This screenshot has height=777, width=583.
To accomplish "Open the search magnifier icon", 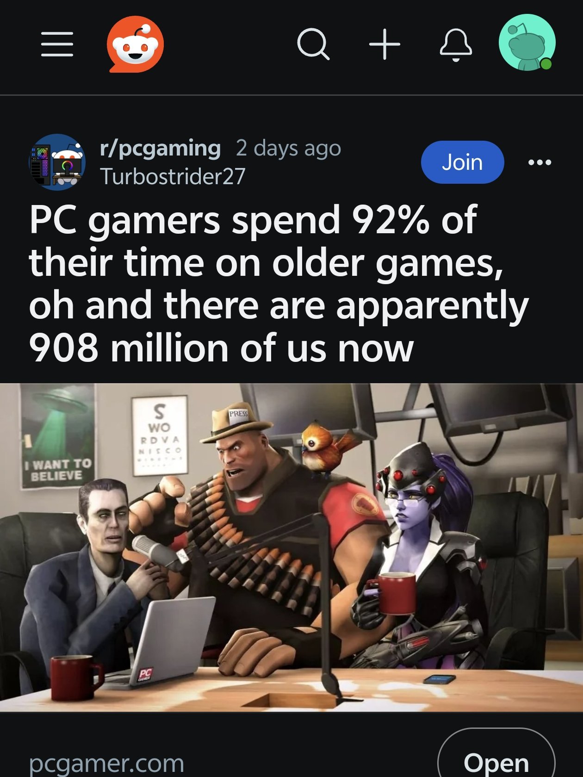I will [313, 44].
